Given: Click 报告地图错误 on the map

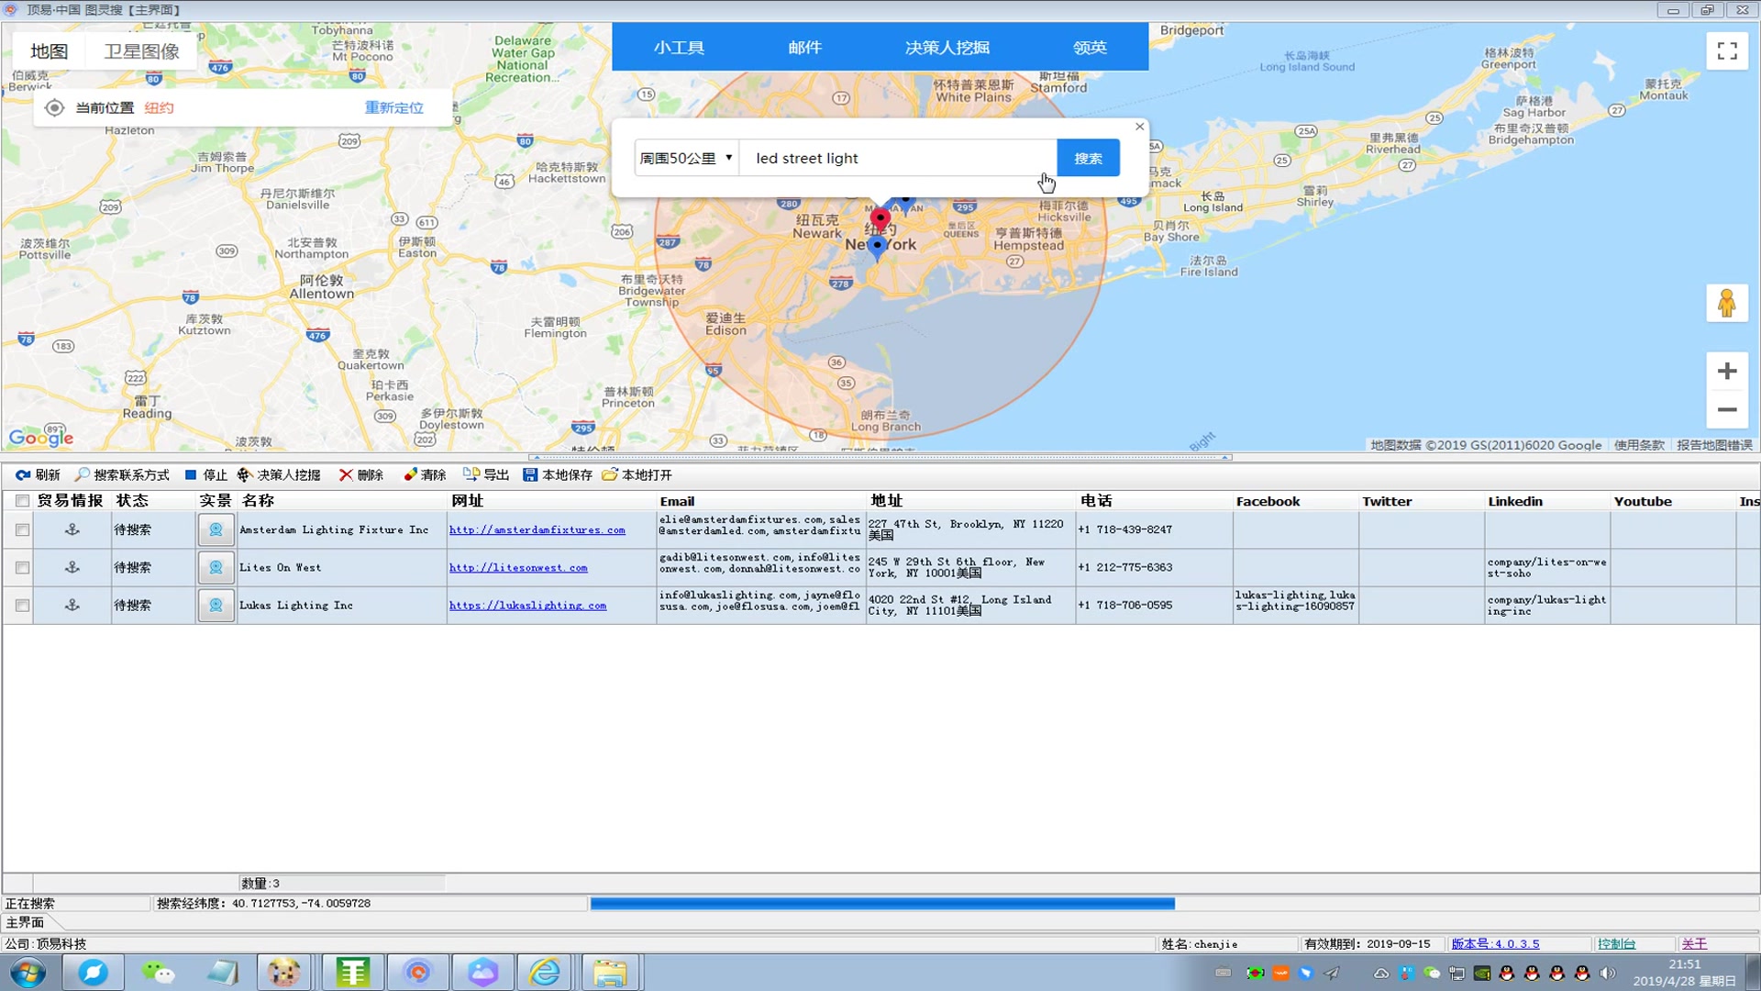Looking at the screenshot, I should pyautogui.click(x=1714, y=445).
